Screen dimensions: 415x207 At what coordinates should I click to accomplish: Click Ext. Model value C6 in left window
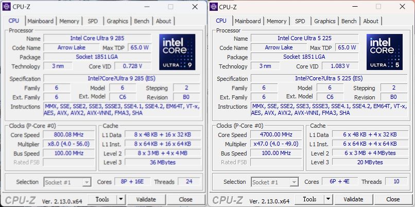coord(123,97)
